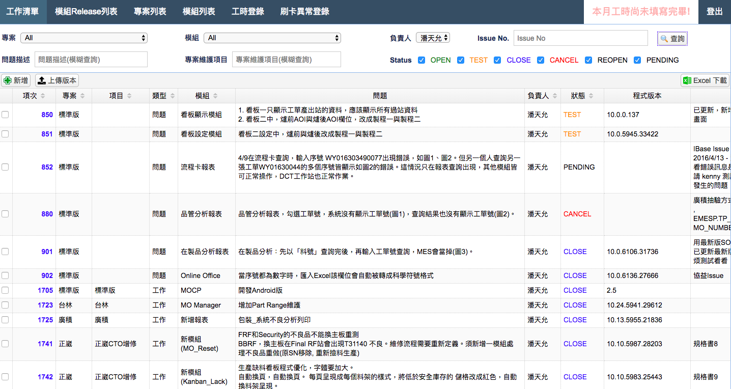Open item number 902 link
The height and width of the screenshot is (389, 731).
(47, 275)
